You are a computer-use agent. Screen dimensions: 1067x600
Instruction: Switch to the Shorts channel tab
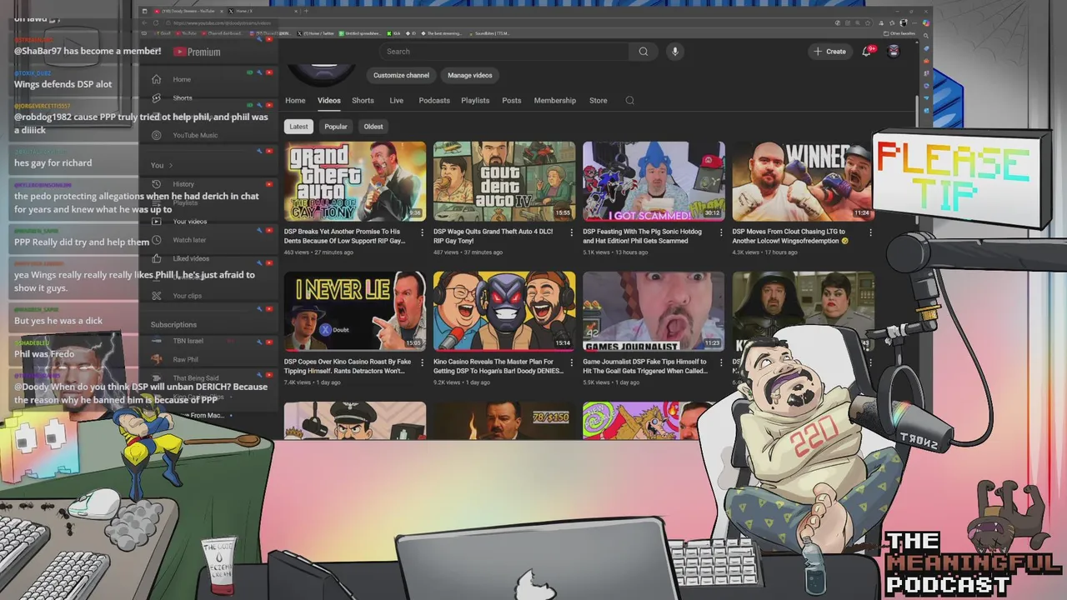point(363,100)
